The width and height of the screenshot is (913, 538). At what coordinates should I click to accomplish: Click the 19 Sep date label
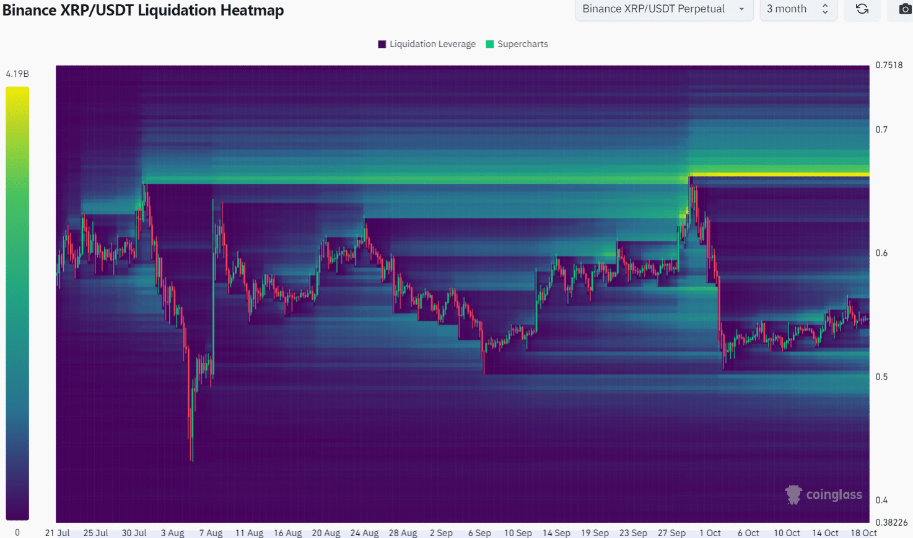pos(595,532)
